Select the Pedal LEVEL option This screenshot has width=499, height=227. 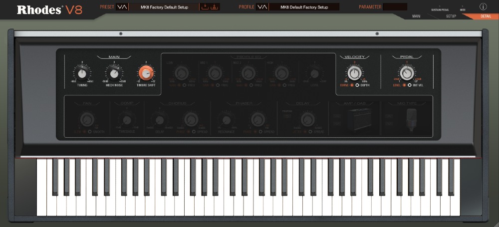tap(399, 85)
